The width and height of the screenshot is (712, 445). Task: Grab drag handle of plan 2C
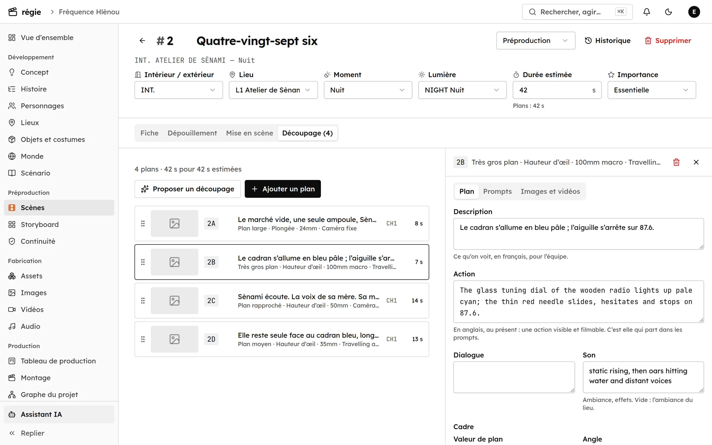tap(143, 301)
